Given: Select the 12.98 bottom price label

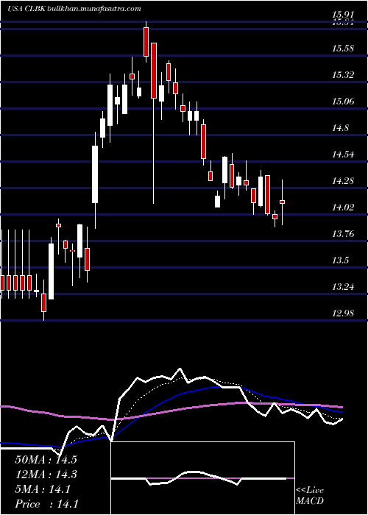Looking at the screenshot, I should pyautogui.click(x=343, y=313).
